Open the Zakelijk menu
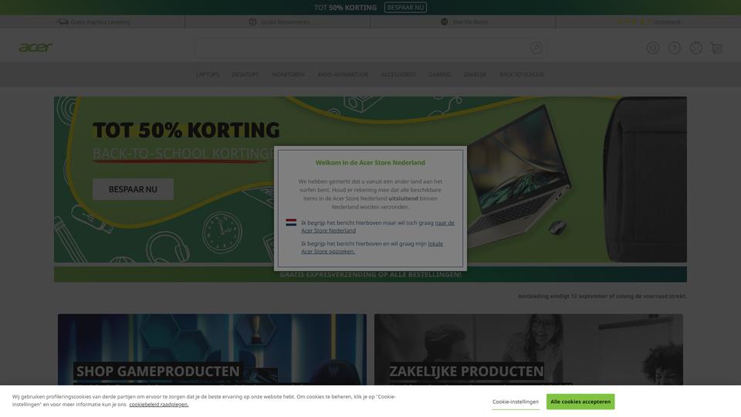 coord(475,75)
